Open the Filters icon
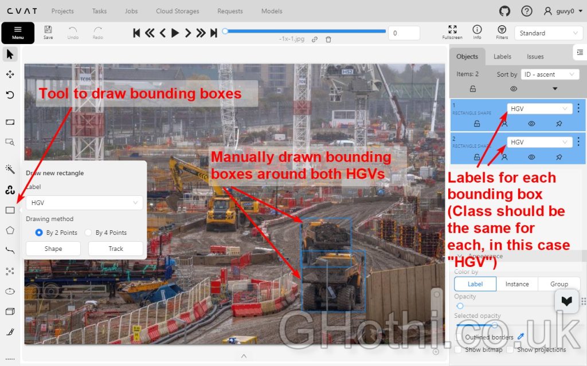Image resolution: width=587 pixels, height=366 pixels. point(502,32)
